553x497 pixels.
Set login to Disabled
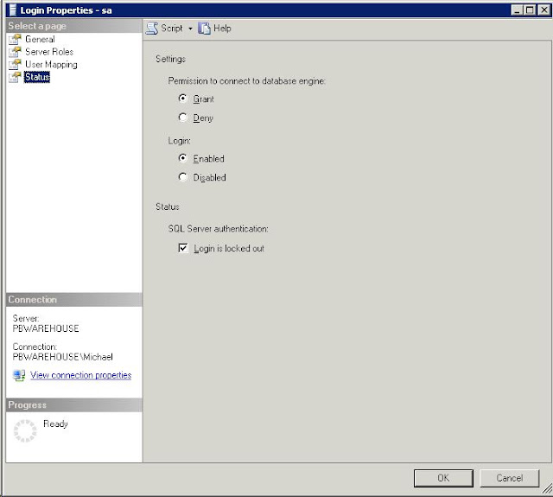point(182,176)
